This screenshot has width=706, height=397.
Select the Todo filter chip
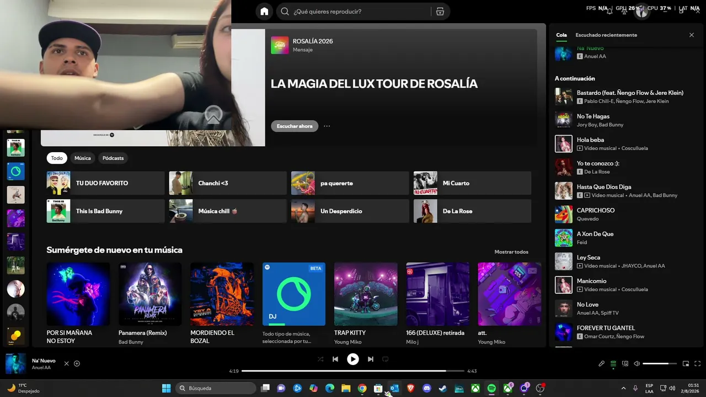pos(57,158)
